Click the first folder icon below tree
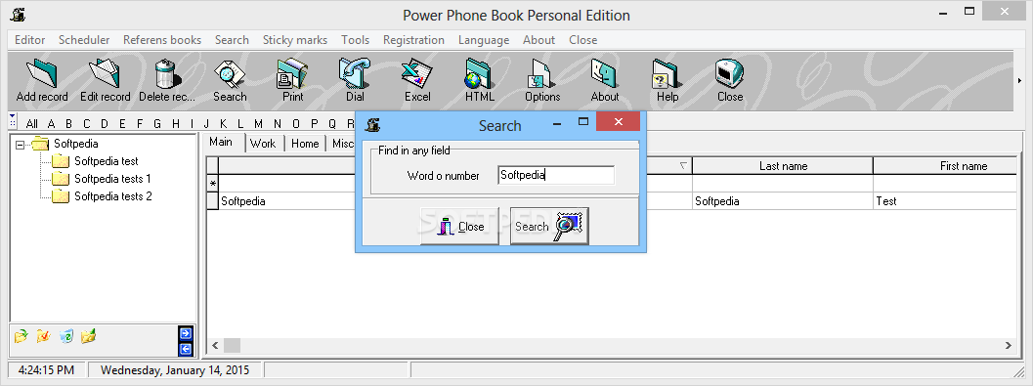Viewport: 1033px width, 386px height. click(x=22, y=336)
